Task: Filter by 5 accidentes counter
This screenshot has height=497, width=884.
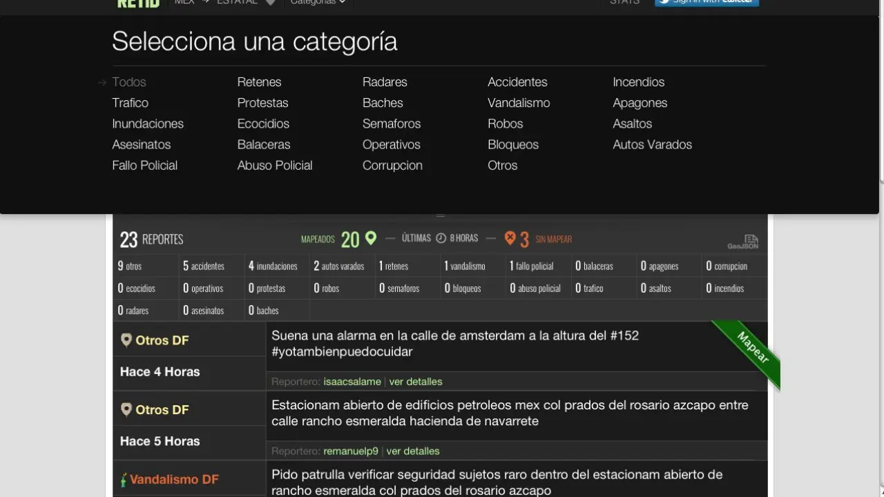Action: point(204,266)
